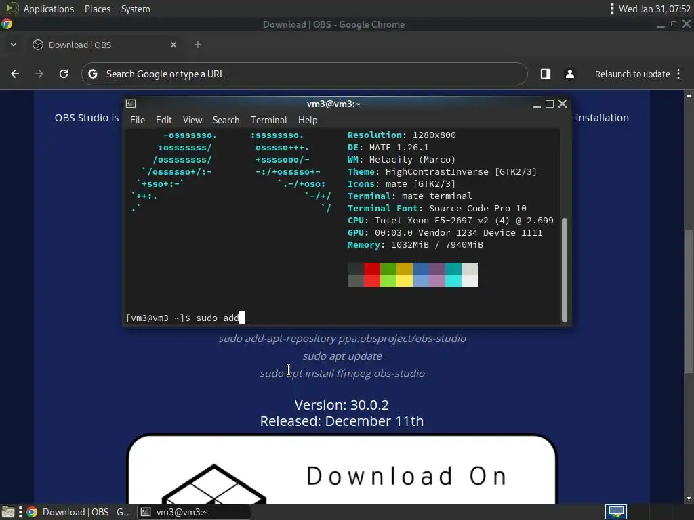The width and height of the screenshot is (694, 520).
Task: Click the 'Terminal: mate-terminal' line
Action: pyautogui.click(x=410, y=196)
